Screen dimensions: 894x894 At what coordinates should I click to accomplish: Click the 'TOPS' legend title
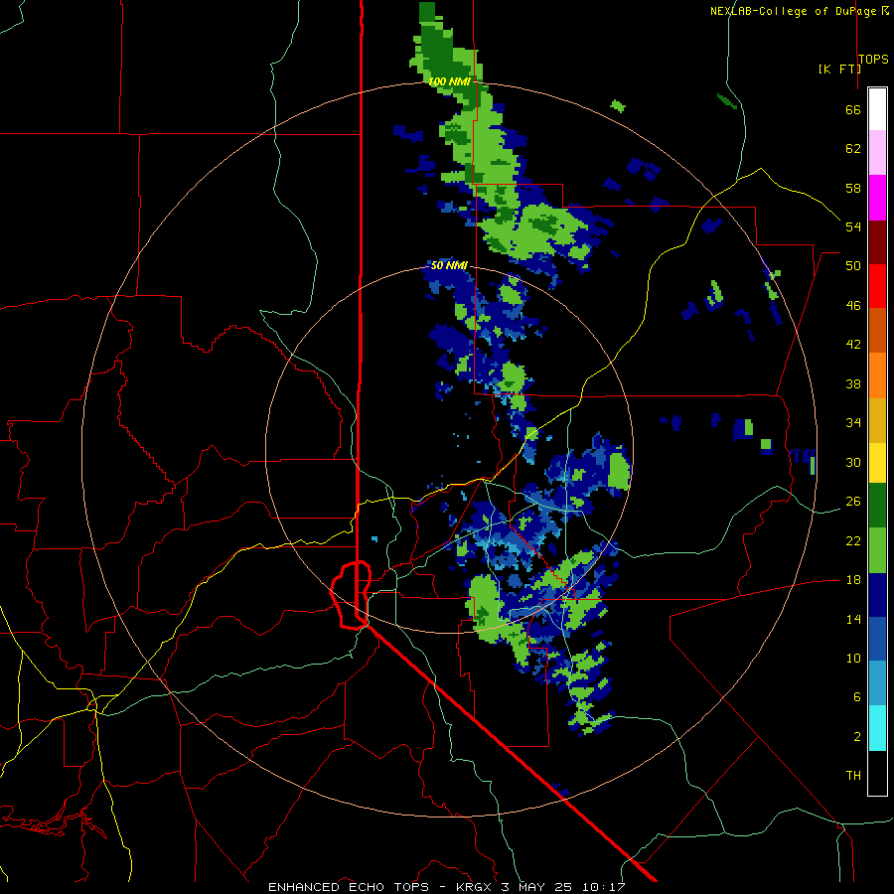pyautogui.click(x=873, y=59)
